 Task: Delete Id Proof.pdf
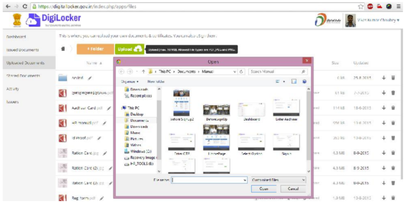point(393,138)
